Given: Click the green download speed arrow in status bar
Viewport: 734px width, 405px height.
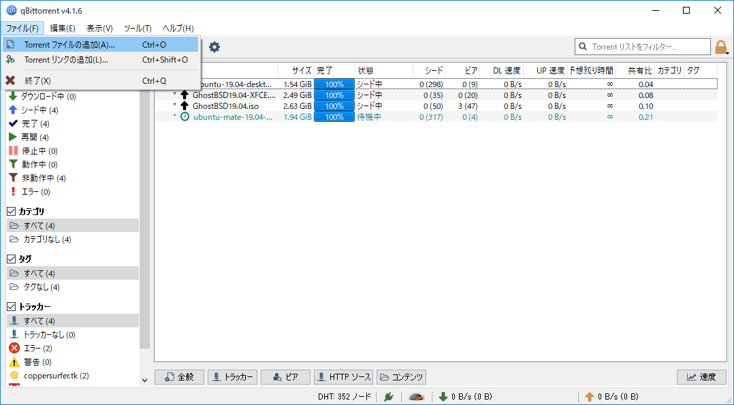Looking at the screenshot, I should [443, 397].
